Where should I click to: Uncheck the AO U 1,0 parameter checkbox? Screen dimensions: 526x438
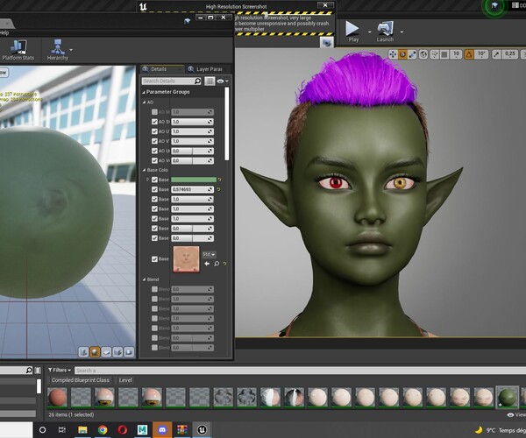click(154, 131)
